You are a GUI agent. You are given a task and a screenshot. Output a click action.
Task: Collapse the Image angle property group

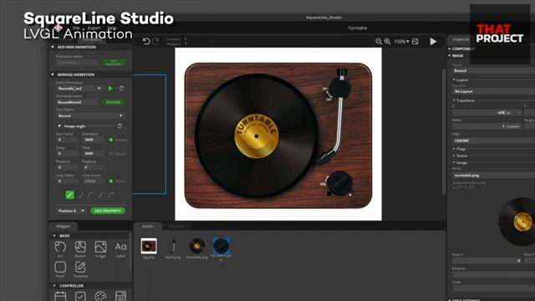pos(59,126)
